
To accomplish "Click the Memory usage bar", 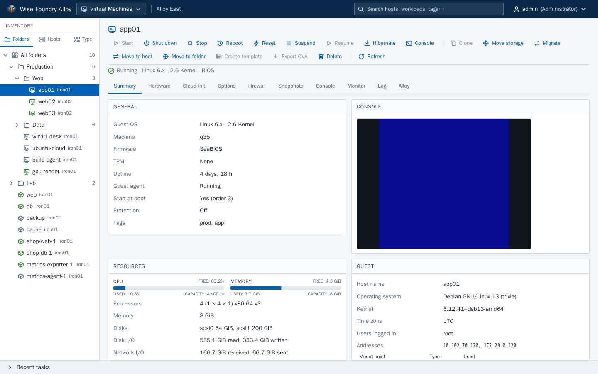I will (x=286, y=288).
